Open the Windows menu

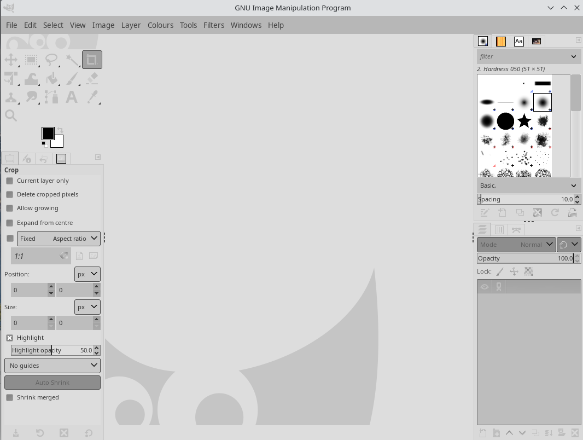coord(246,25)
